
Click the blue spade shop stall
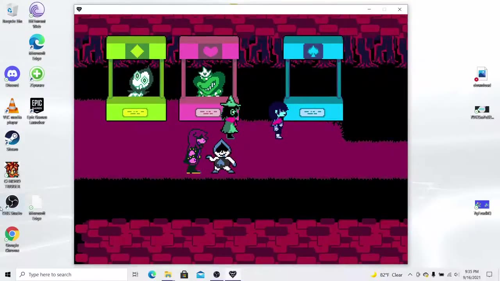tap(313, 78)
